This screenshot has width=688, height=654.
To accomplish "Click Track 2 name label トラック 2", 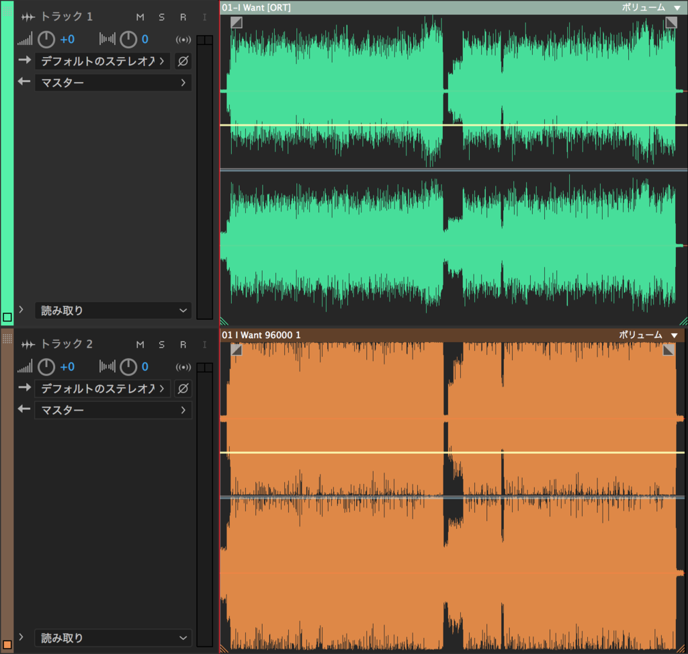I will [x=67, y=344].
